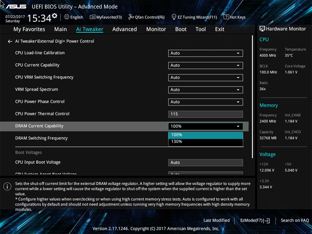Viewport: 312px width, 234px height.
Task: Open CPU Power Phase Control dropdown
Action: [x=205, y=102]
